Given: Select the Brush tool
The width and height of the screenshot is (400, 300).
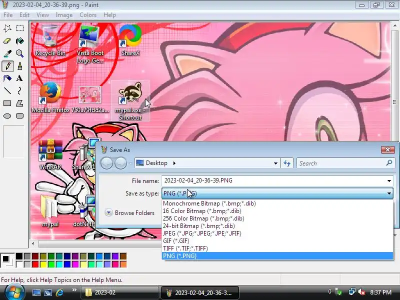Looking at the screenshot, I should coord(19,66).
